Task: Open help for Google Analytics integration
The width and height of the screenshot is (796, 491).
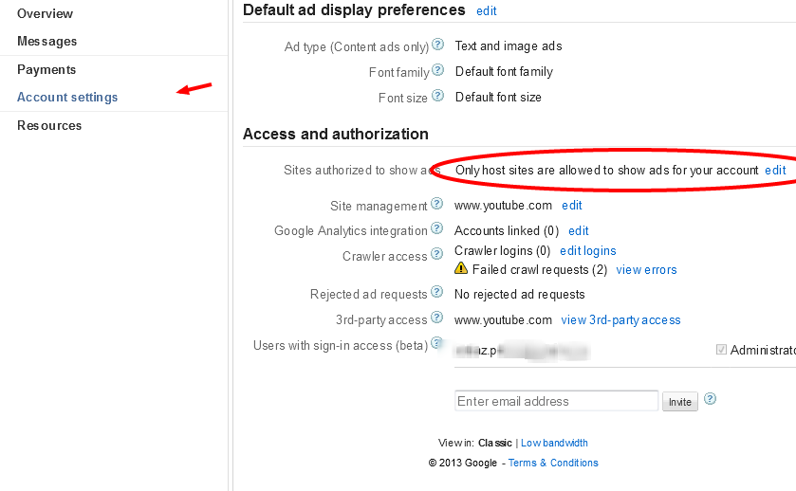Action: (437, 228)
